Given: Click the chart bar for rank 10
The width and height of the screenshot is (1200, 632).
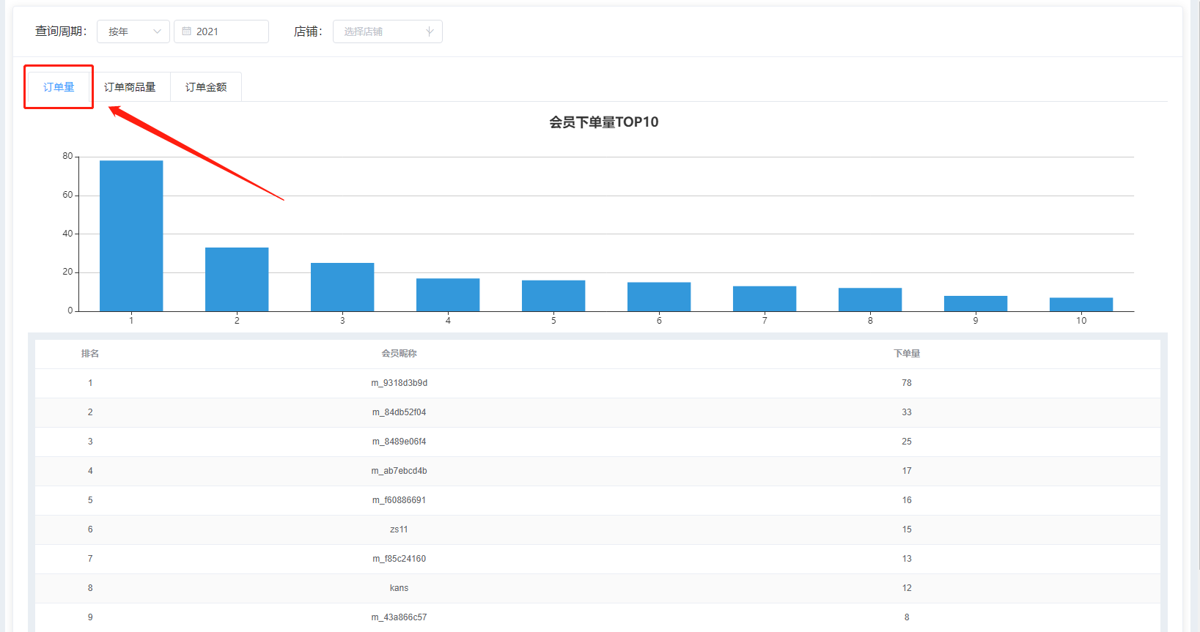Looking at the screenshot, I should 1081,305.
